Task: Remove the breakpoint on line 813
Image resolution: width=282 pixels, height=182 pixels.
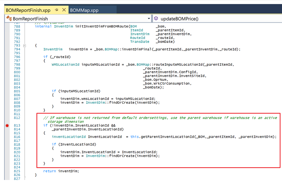Action: point(7,126)
